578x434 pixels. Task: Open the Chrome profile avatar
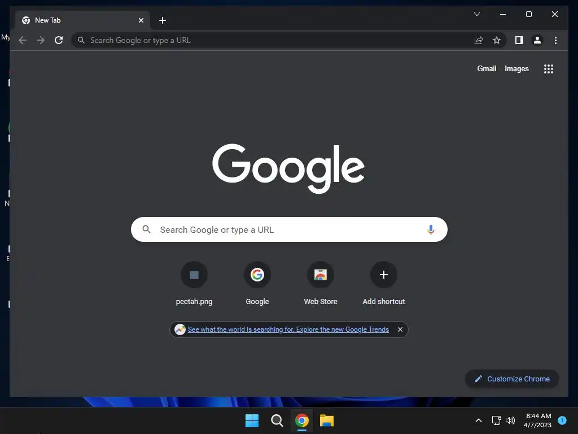pyautogui.click(x=537, y=40)
